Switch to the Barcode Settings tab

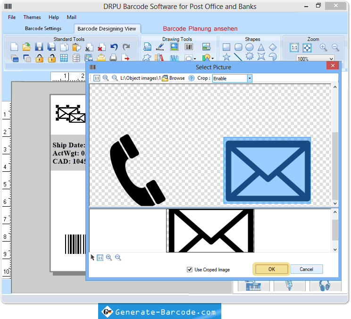tap(43, 28)
